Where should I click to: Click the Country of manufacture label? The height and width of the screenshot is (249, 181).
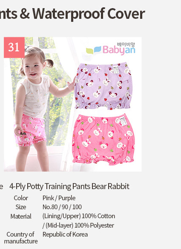21,238
